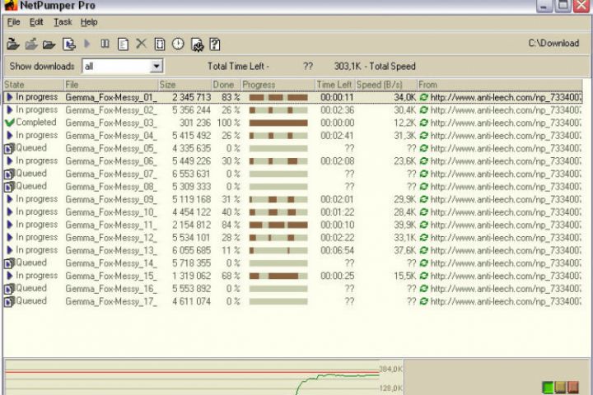Open the scheduler clock icon
This screenshot has height=395, width=593.
coord(178,44)
